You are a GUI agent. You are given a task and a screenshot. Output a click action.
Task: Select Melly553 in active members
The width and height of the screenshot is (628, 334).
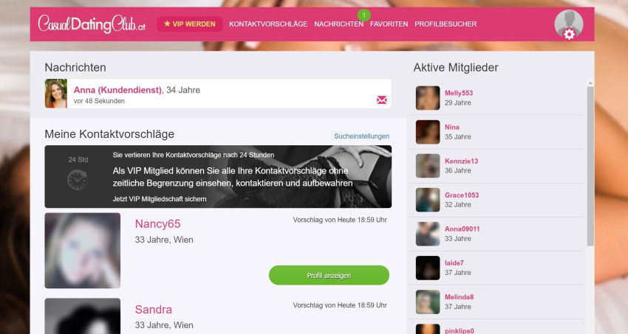458,93
